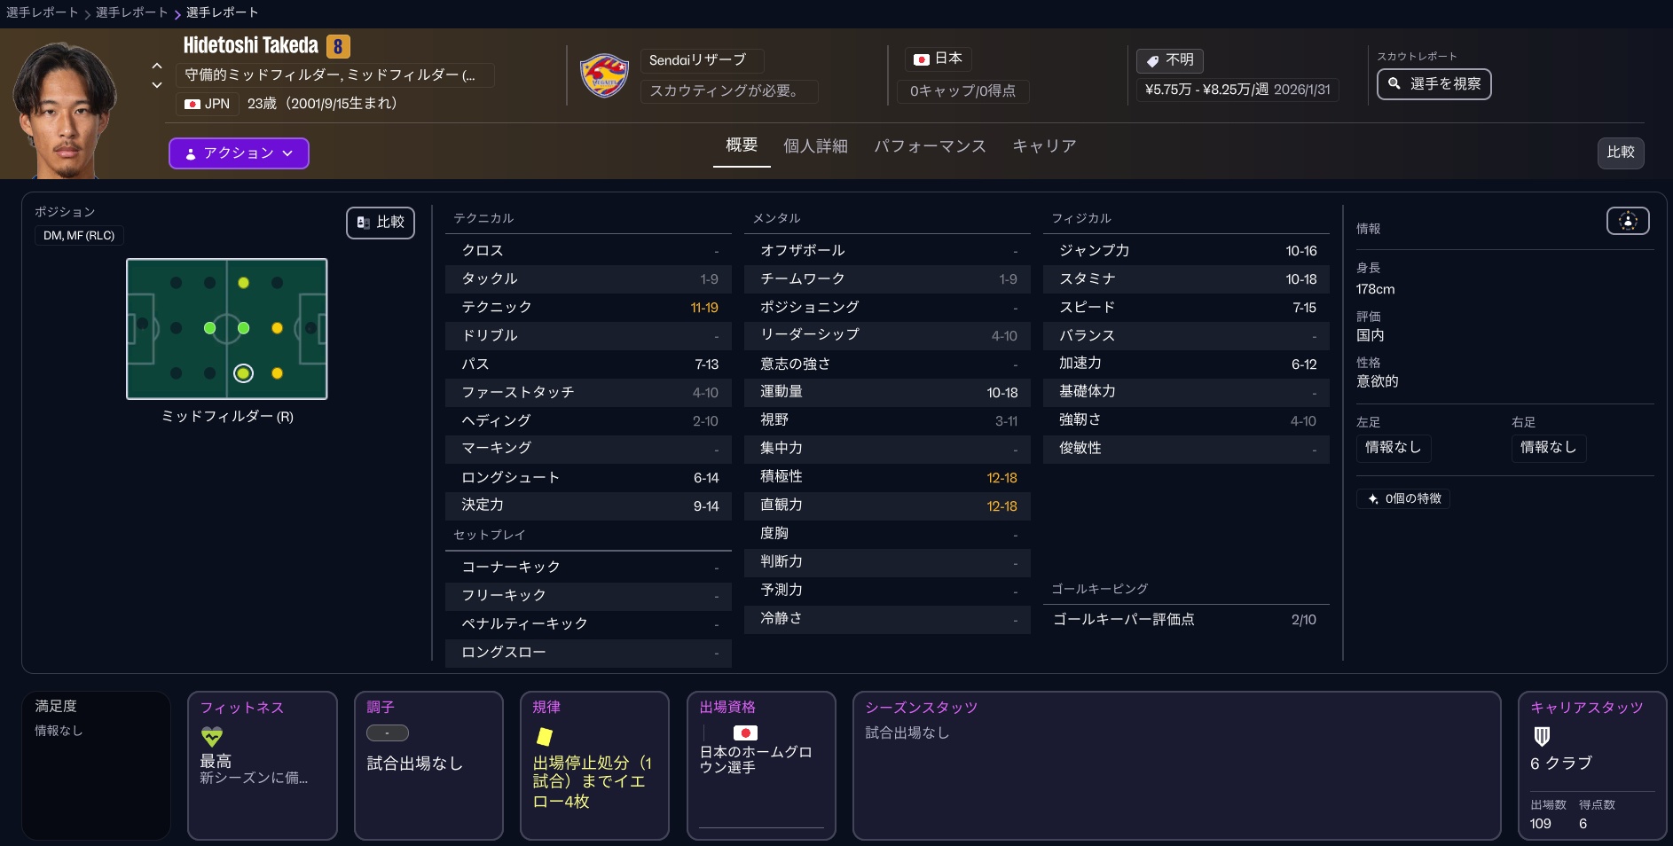The image size is (1673, 846).
Task: Click the Japan flag in eligibility card
Action: [745, 732]
